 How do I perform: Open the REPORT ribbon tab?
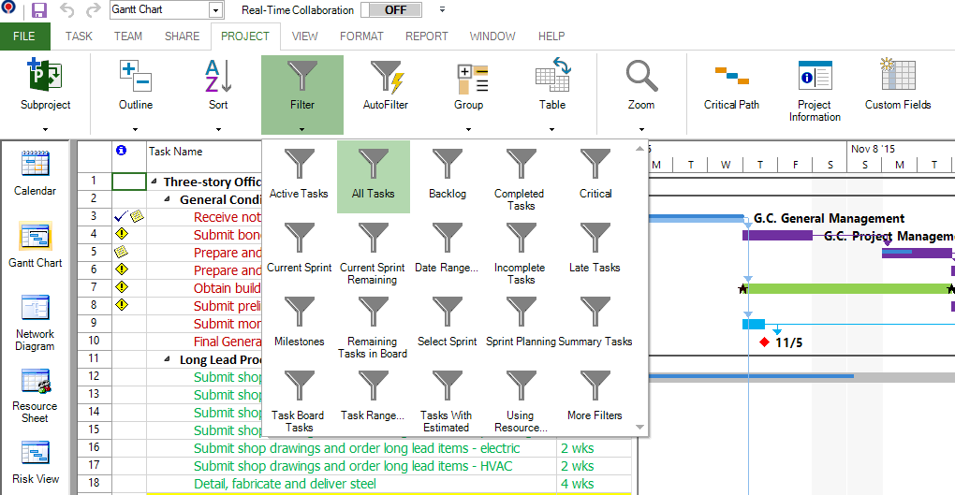coord(426,36)
